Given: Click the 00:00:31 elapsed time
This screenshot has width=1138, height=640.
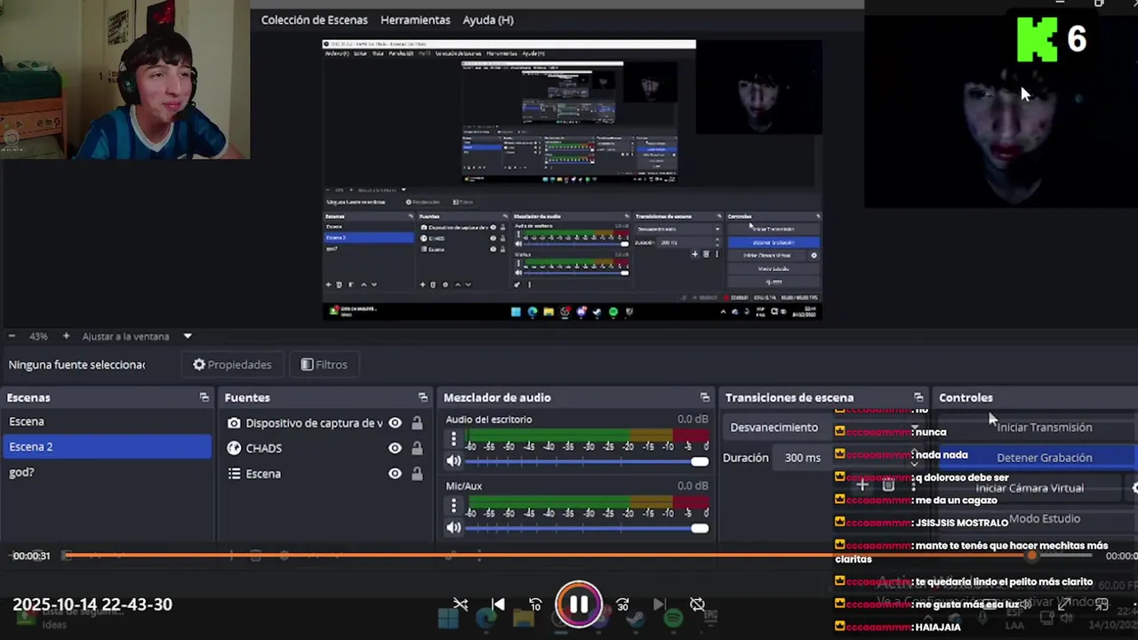Looking at the screenshot, I should tap(31, 556).
